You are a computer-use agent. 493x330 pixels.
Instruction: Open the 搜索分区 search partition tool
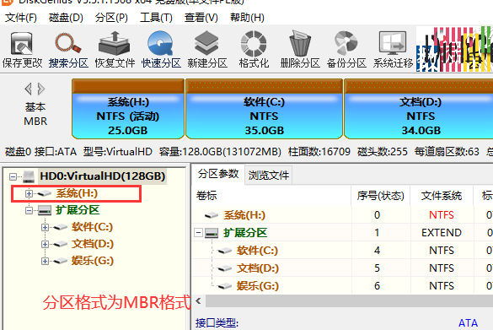click(68, 50)
